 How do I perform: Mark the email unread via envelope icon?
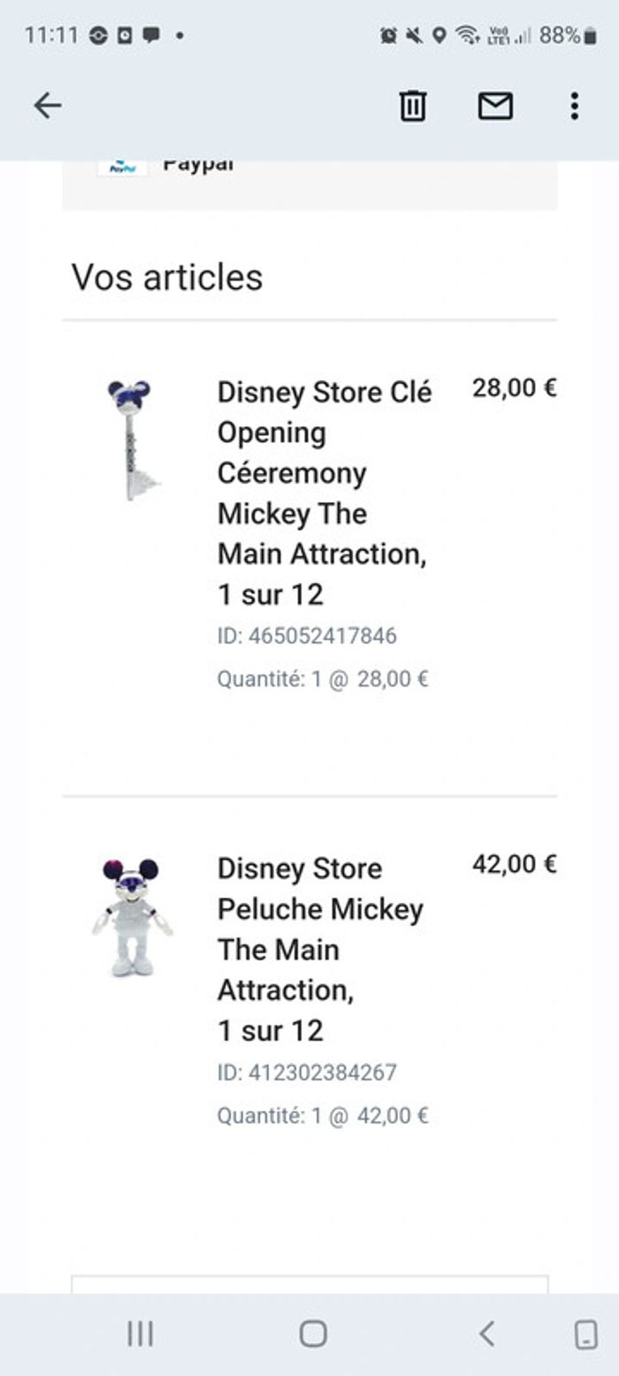(x=496, y=106)
